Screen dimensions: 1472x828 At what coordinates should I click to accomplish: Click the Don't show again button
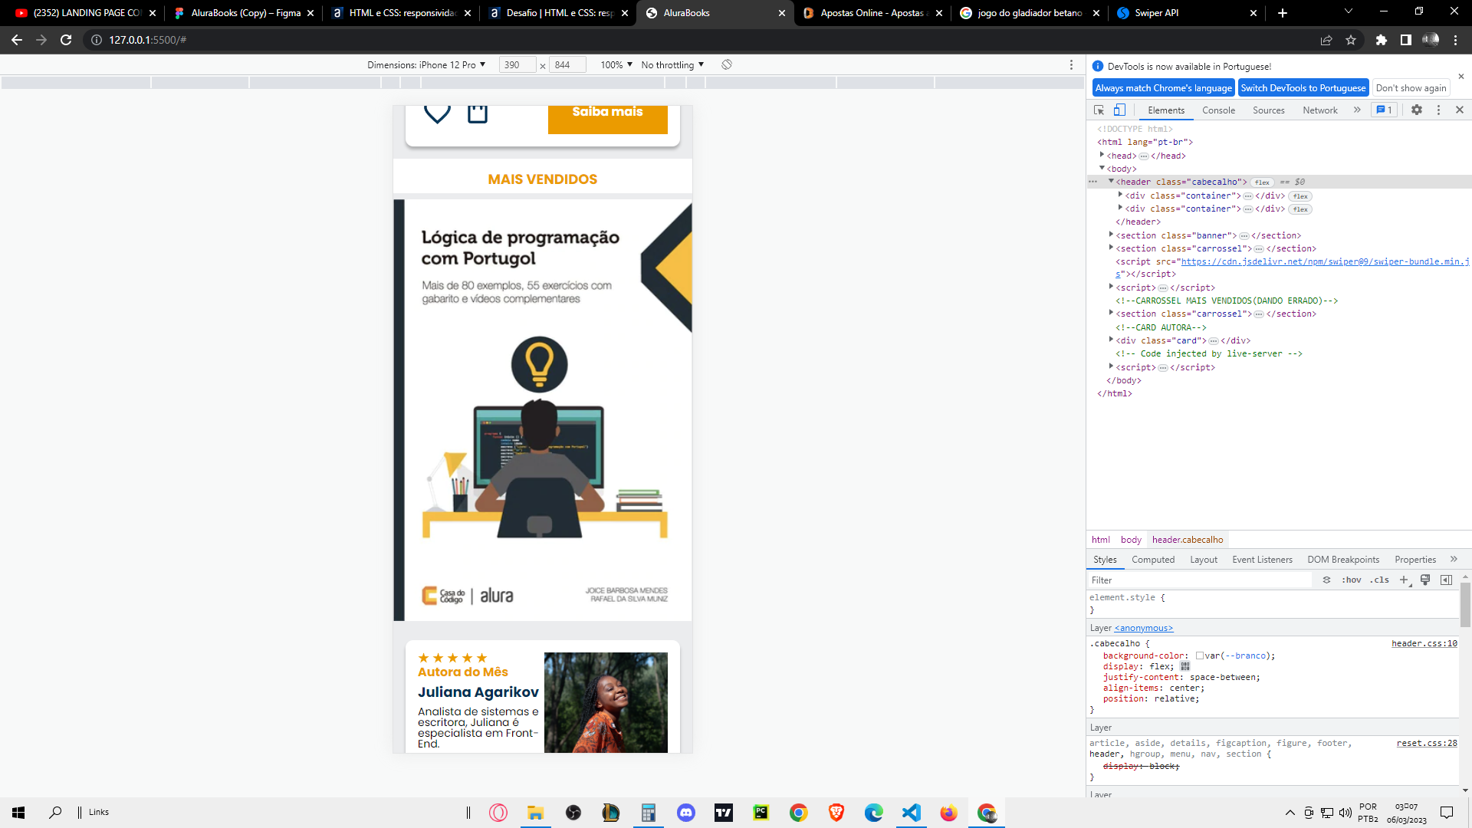pos(1411,88)
